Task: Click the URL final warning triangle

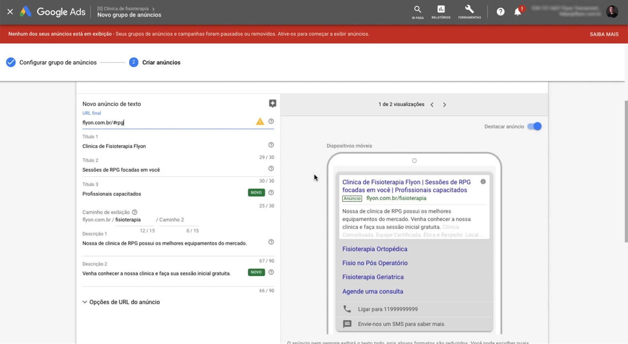Action: [x=260, y=121]
